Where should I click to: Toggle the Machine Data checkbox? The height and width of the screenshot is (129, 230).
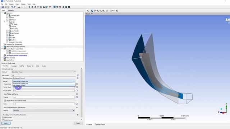pos(7,15)
